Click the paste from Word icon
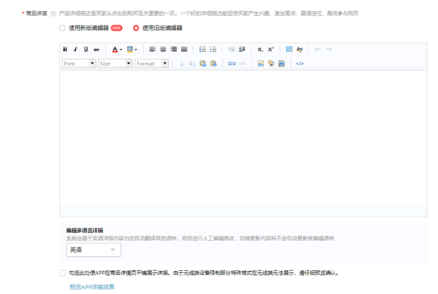This screenshot has width=438, height=294. [x=213, y=64]
